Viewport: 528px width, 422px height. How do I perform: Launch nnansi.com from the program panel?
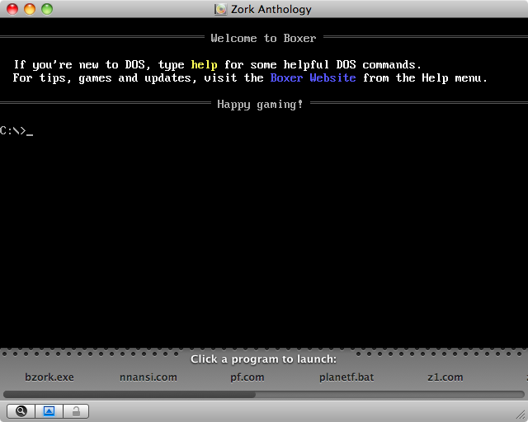(x=148, y=377)
